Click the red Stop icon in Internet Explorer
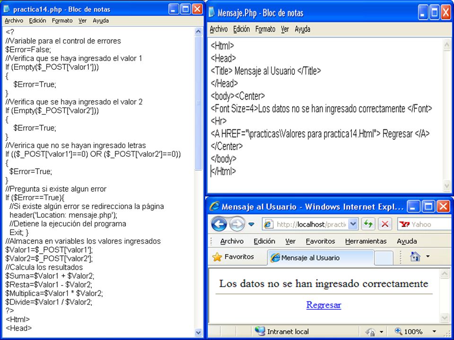The image size is (454, 340). (x=385, y=224)
